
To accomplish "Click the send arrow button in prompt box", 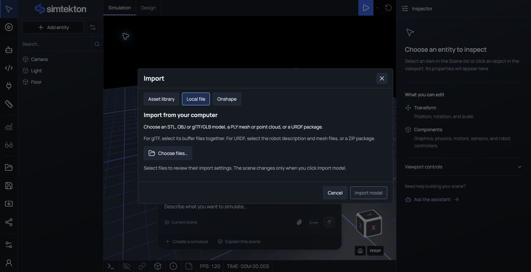I will coord(329,222).
